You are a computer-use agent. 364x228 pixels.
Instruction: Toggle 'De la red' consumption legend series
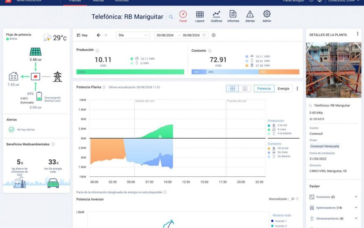(x=278, y=148)
